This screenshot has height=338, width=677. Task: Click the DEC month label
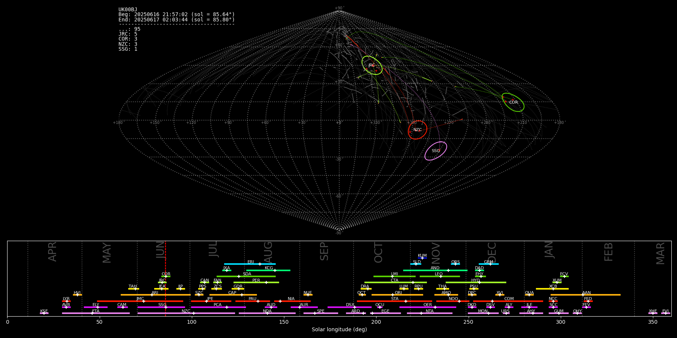click(492, 252)
